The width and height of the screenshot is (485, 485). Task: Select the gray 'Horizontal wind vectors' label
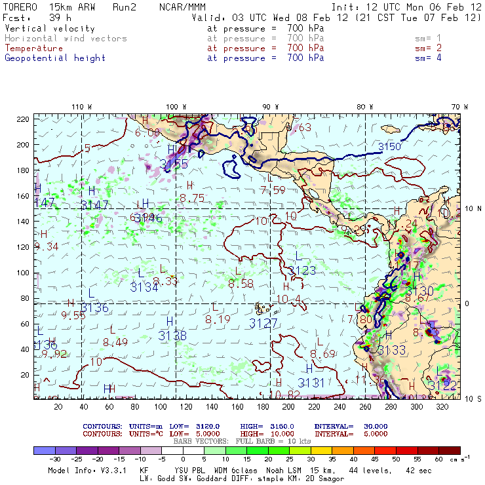(x=66, y=39)
